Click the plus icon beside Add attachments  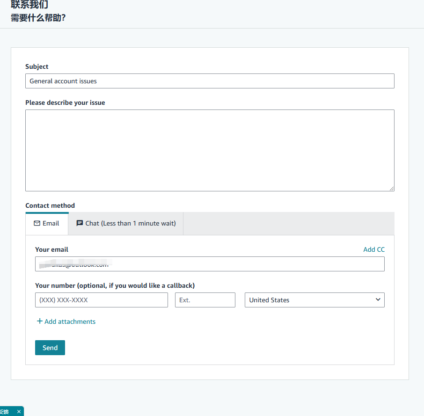pyautogui.click(x=40, y=321)
